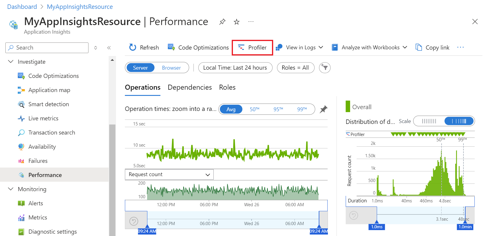Click the 1.0ms duration range handle

[377, 227]
